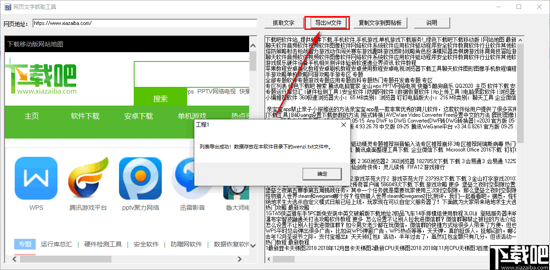Image resolution: width=550 pixels, height=270 pixels.
Task: Open the 运行库总汇 link
Action: coord(57,244)
